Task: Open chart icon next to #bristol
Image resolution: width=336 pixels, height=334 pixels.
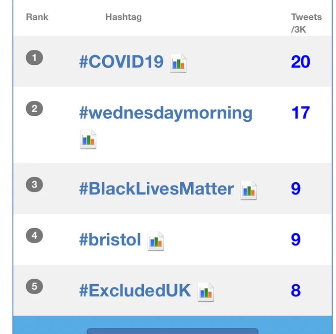Action: coord(156,241)
